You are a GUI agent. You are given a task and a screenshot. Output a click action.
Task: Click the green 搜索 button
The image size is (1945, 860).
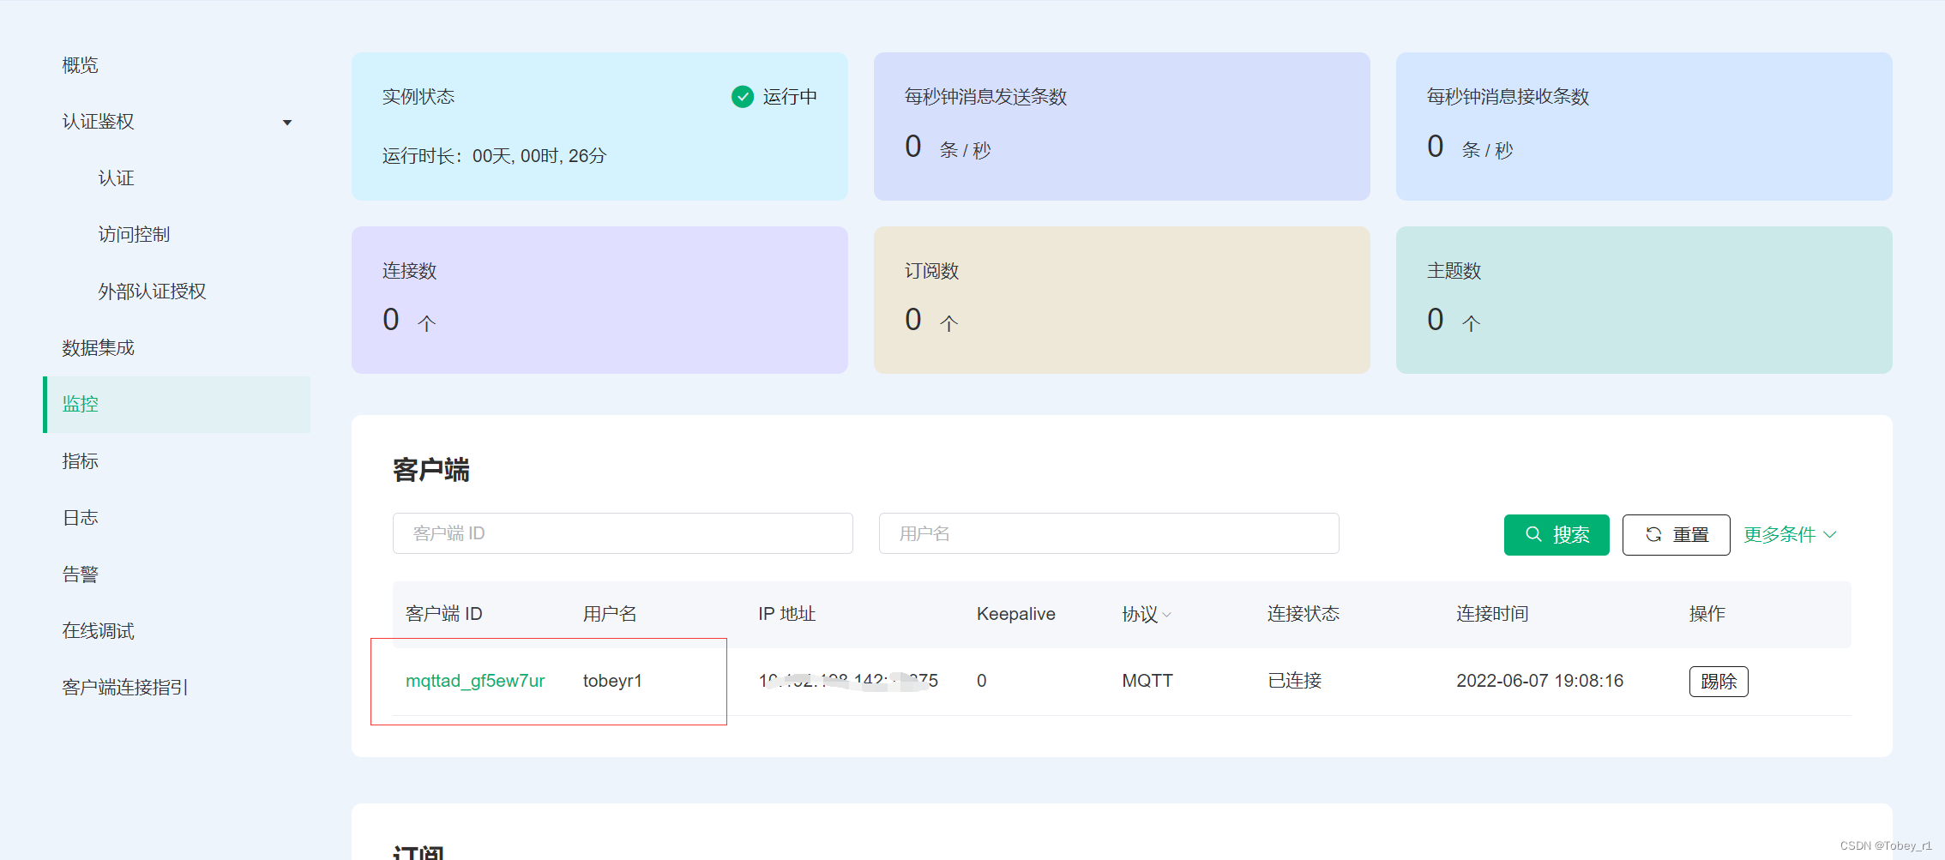click(x=1557, y=535)
